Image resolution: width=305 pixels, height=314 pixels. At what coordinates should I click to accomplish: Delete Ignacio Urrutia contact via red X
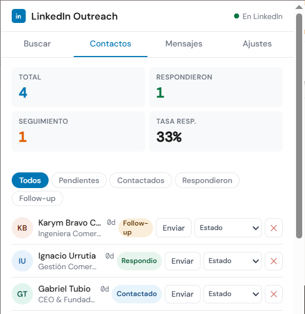coord(273,261)
